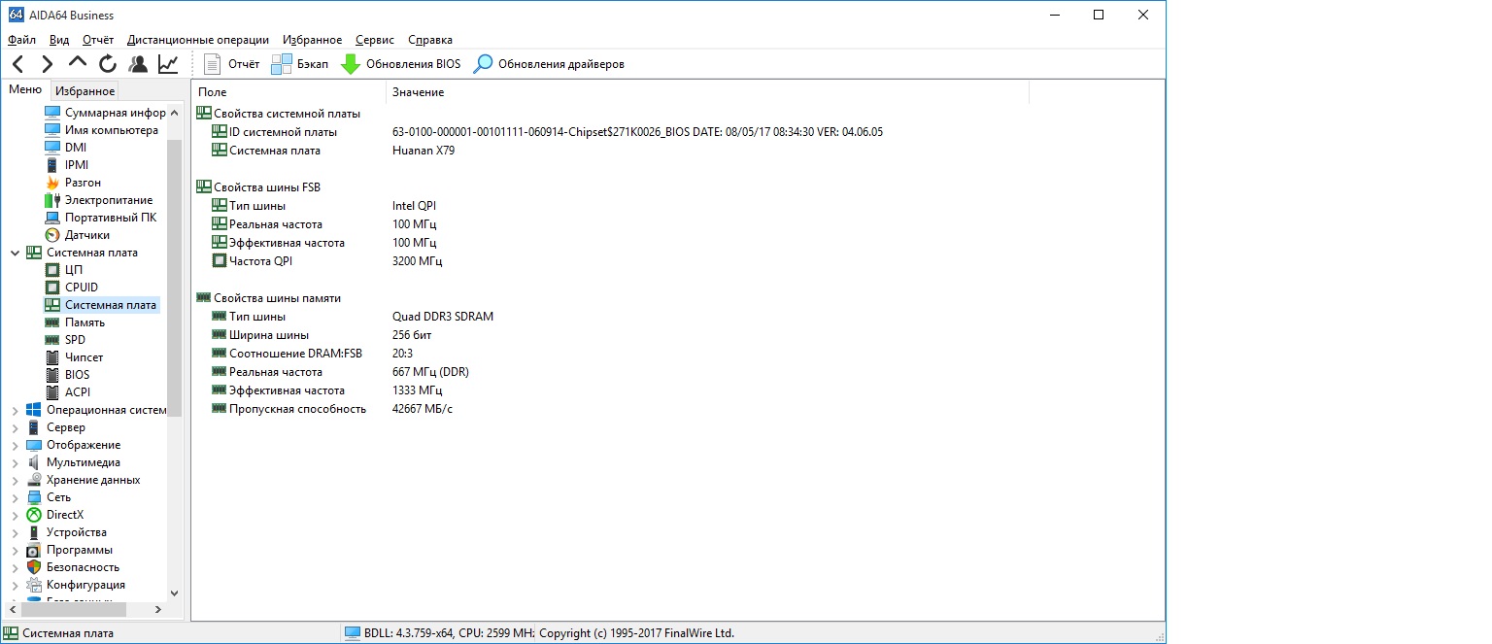Select the Quad DDR3 SDRAM value
Image resolution: width=1492 pixels, height=644 pixels.
443,317
